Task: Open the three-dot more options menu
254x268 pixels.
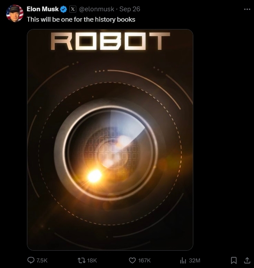Action: coord(247,9)
